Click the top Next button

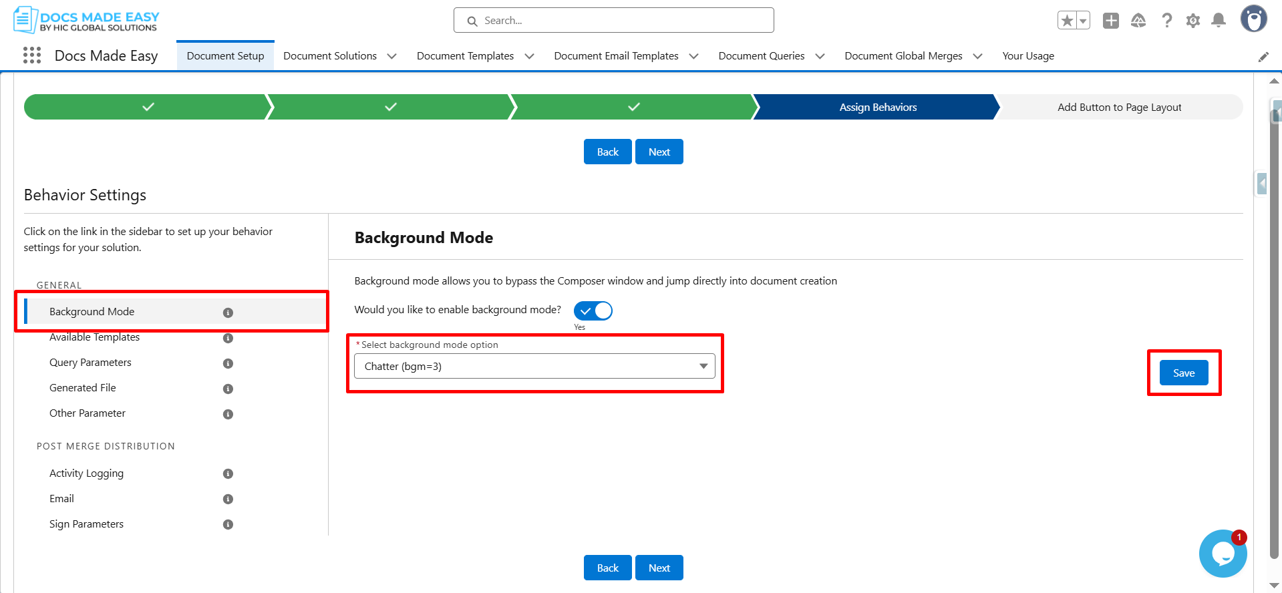pos(659,152)
